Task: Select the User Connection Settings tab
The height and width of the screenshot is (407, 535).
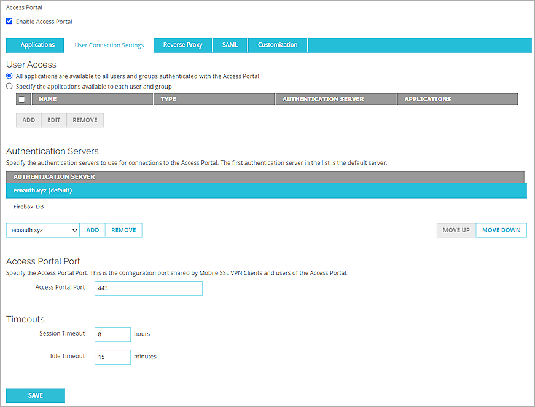Action: point(108,44)
